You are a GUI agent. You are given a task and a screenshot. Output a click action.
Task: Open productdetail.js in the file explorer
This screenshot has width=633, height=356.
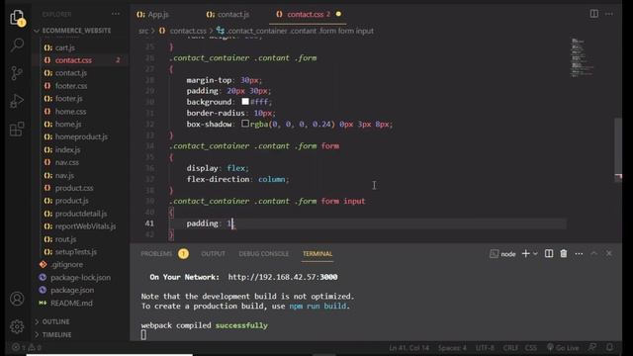[81, 214]
